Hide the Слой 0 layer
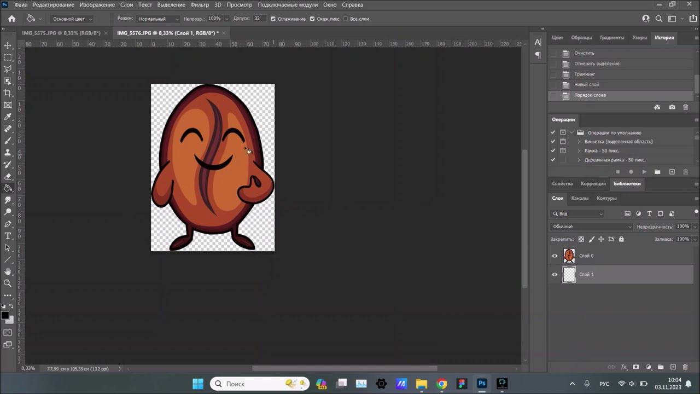 [555, 256]
